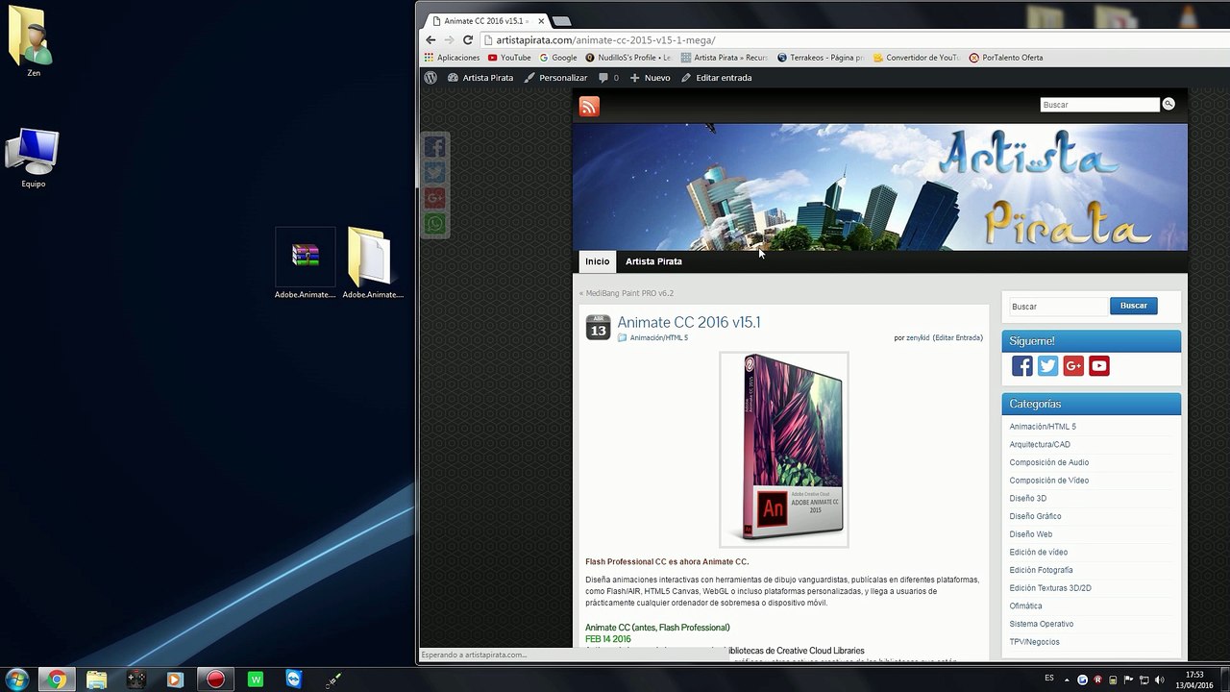This screenshot has width=1230, height=692.
Task: Click Nuevo in the WordPress admin bar
Action: pyautogui.click(x=651, y=78)
